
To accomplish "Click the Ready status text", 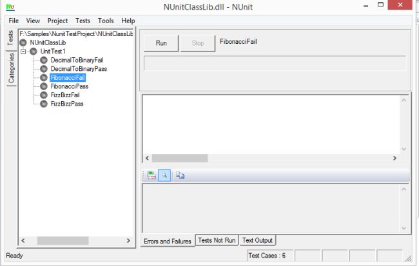I will pos(14,256).
